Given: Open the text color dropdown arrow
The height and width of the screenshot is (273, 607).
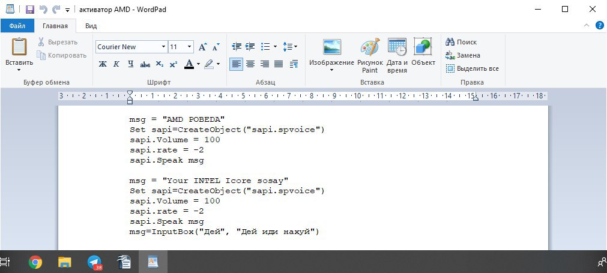Looking at the screenshot, I should (x=199, y=64).
